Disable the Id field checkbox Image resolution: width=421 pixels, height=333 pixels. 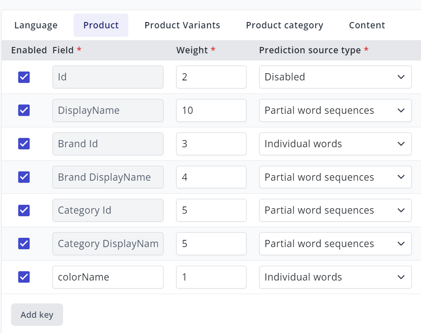(24, 77)
